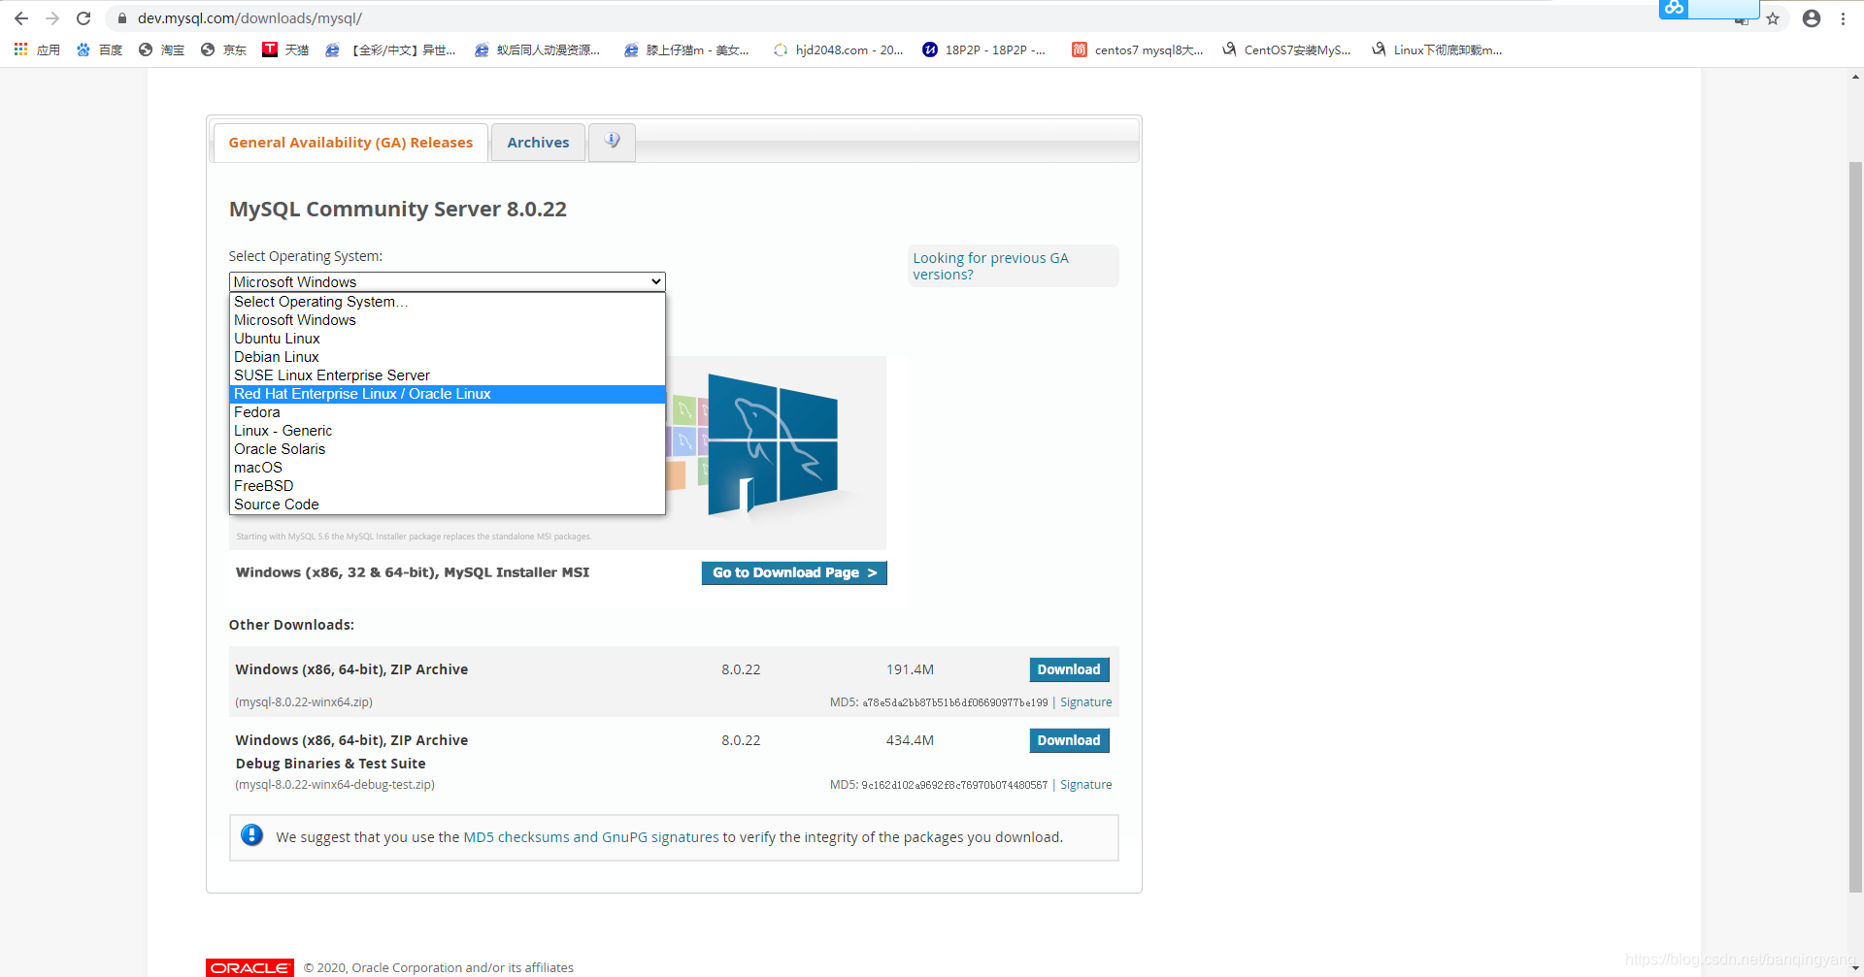Click Looking for previous GA versions link
The height and width of the screenshot is (977, 1864).
[x=990, y=266]
